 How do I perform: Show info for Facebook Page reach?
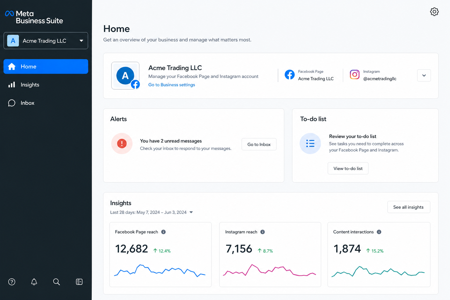(x=163, y=232)
